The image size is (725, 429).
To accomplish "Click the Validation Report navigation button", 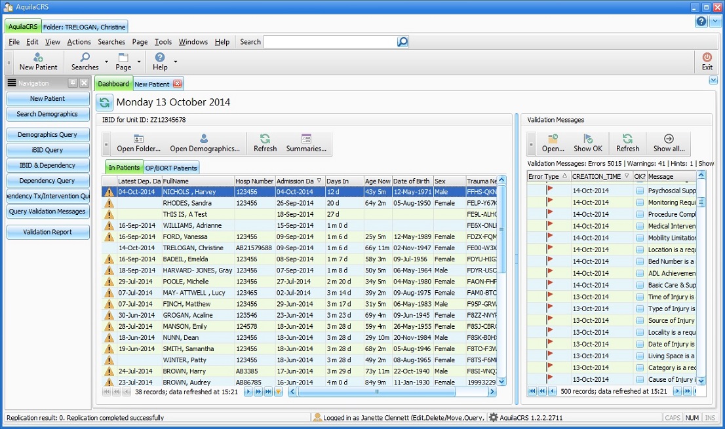I will 48,232.
